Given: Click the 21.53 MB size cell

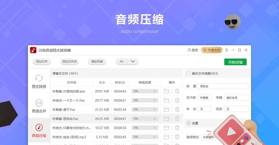Looking at the screenshot, I should (x=102, y=109).
